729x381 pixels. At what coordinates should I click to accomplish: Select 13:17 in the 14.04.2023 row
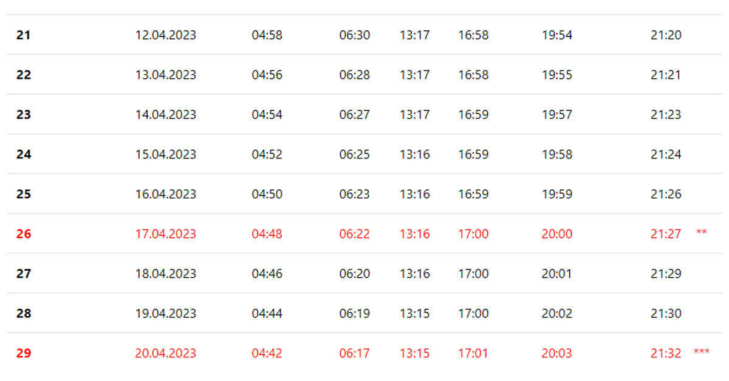click(x=415, y=115)
